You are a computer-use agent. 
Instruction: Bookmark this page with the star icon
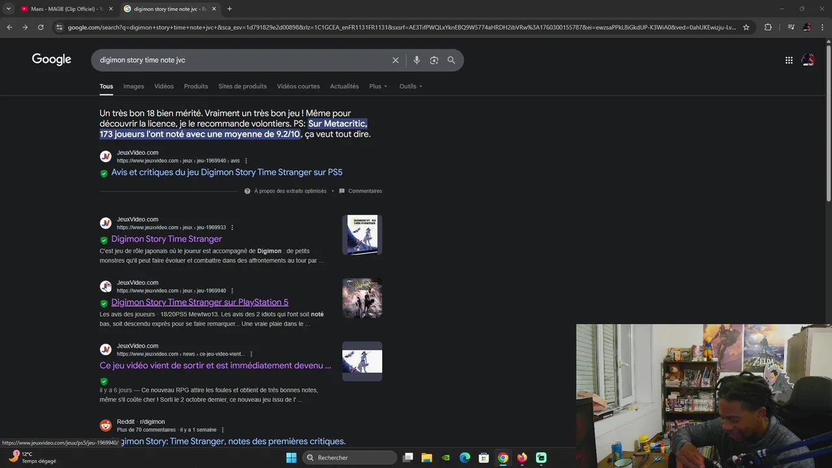pyautogui.click(x=746, y=27)
